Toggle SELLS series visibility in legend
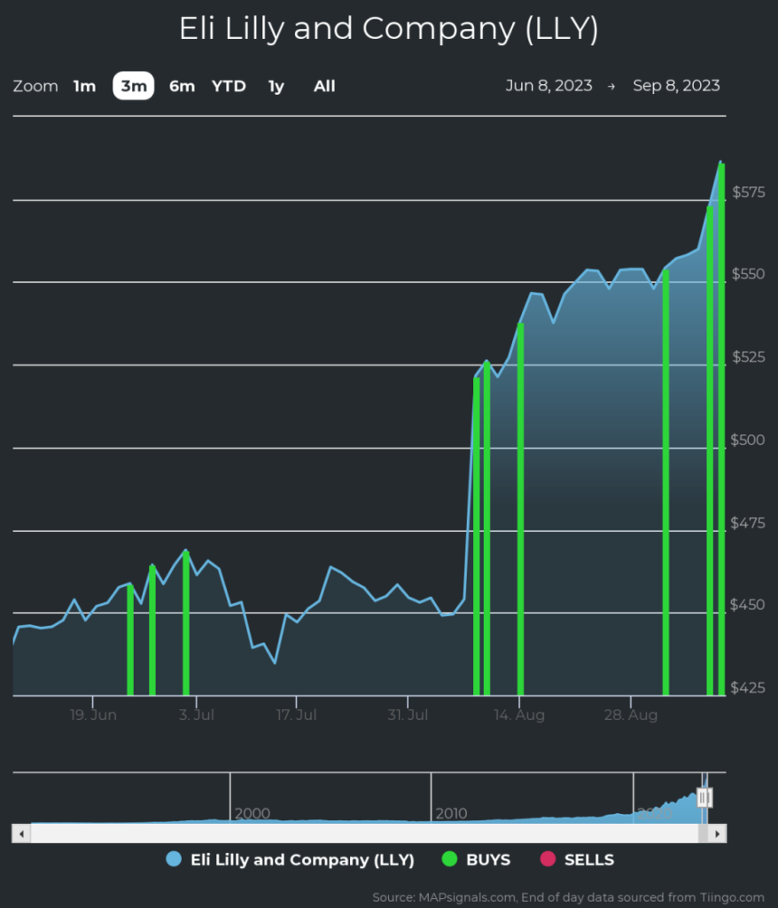Image resolution: width=778 pixels, height=908 pixels. tap(588, 859)
